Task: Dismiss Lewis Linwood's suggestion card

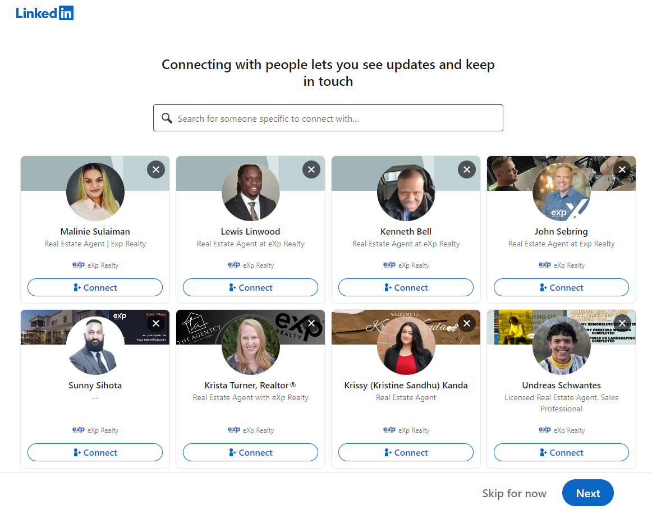Action: pyautogui.click(x=311, y=169)
